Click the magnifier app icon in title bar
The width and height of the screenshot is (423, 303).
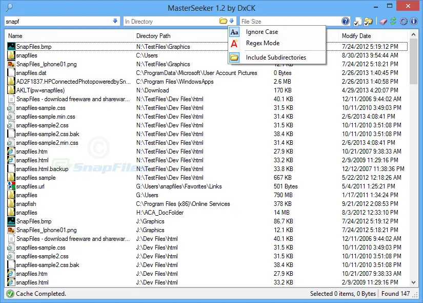coord(9,7)
